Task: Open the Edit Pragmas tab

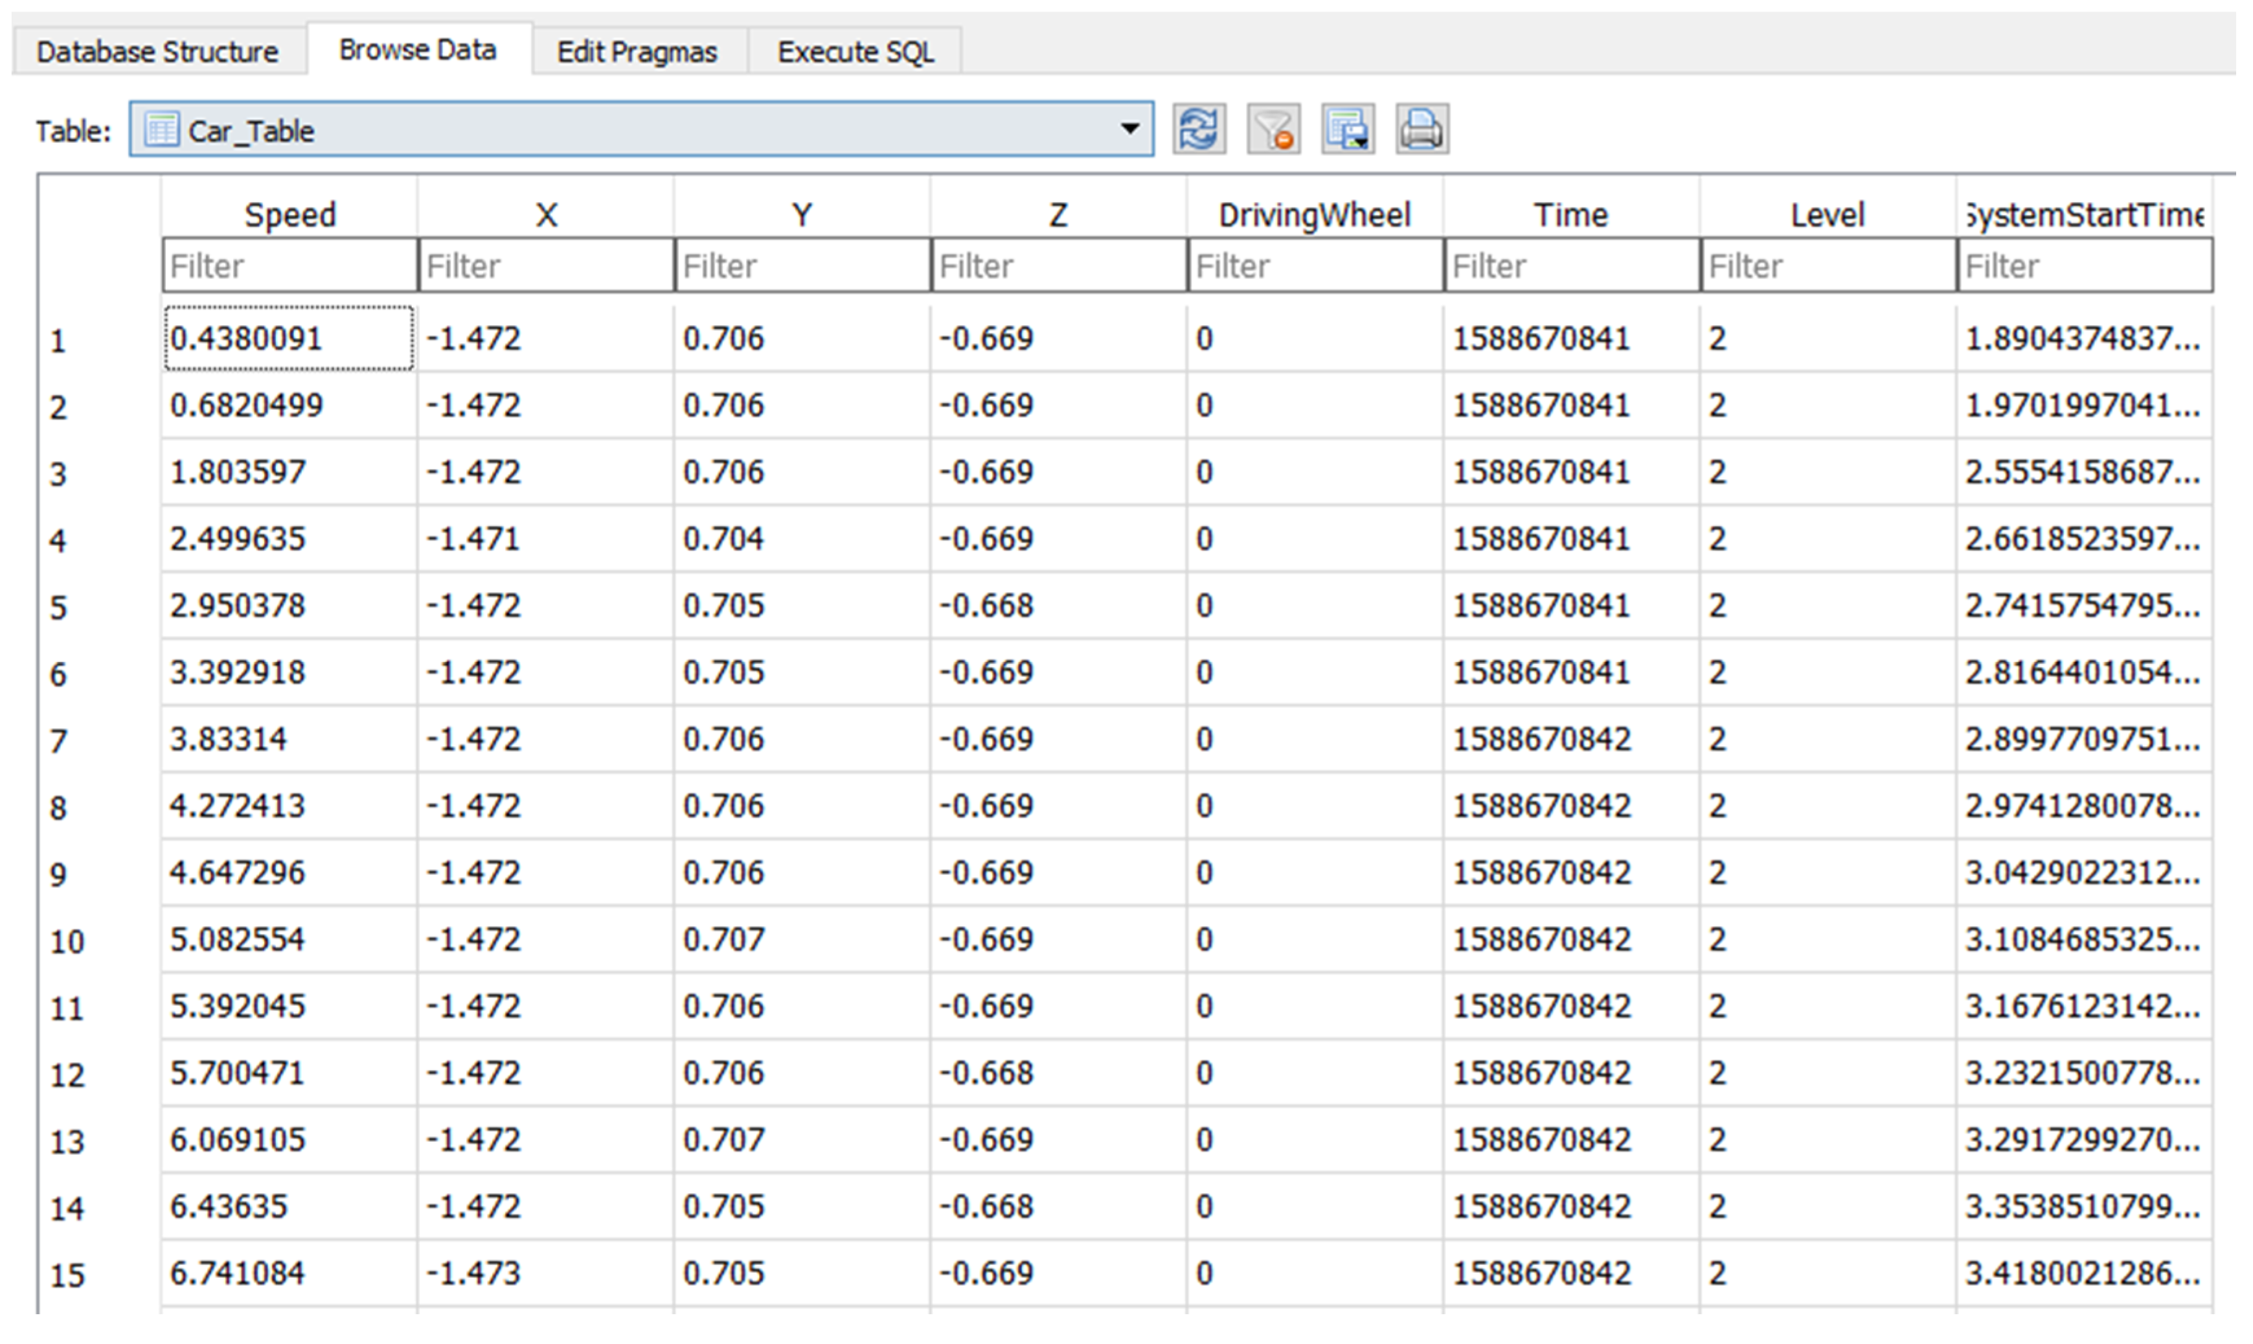Action: (x=637, y=52)
